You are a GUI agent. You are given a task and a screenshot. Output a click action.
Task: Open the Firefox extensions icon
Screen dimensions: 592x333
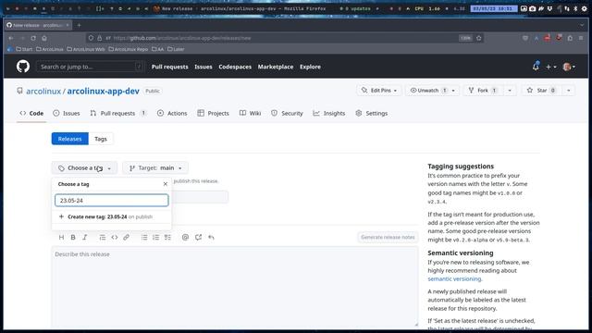point(570,38)
